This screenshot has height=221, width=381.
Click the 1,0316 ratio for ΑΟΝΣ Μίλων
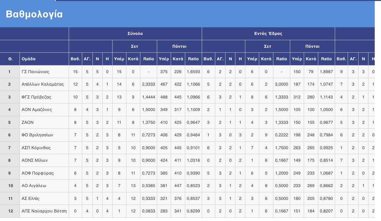[193, 160]
